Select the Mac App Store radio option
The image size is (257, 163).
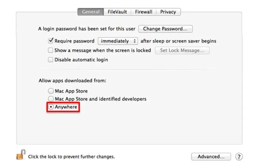pyautogui.click(x=51, y=91)
